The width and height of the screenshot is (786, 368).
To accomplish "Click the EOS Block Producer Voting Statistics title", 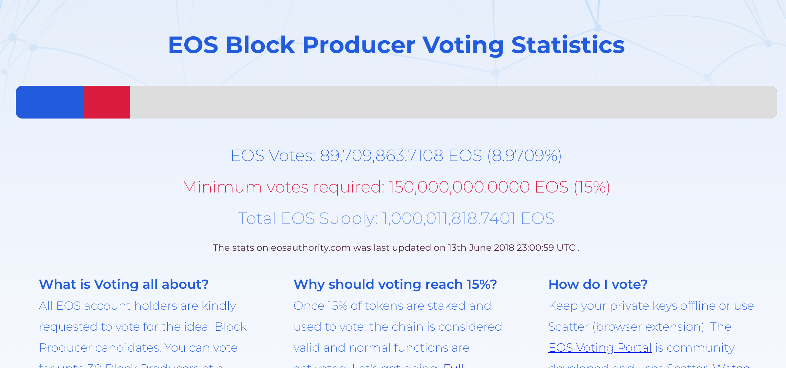I will (x=396, y=45).
